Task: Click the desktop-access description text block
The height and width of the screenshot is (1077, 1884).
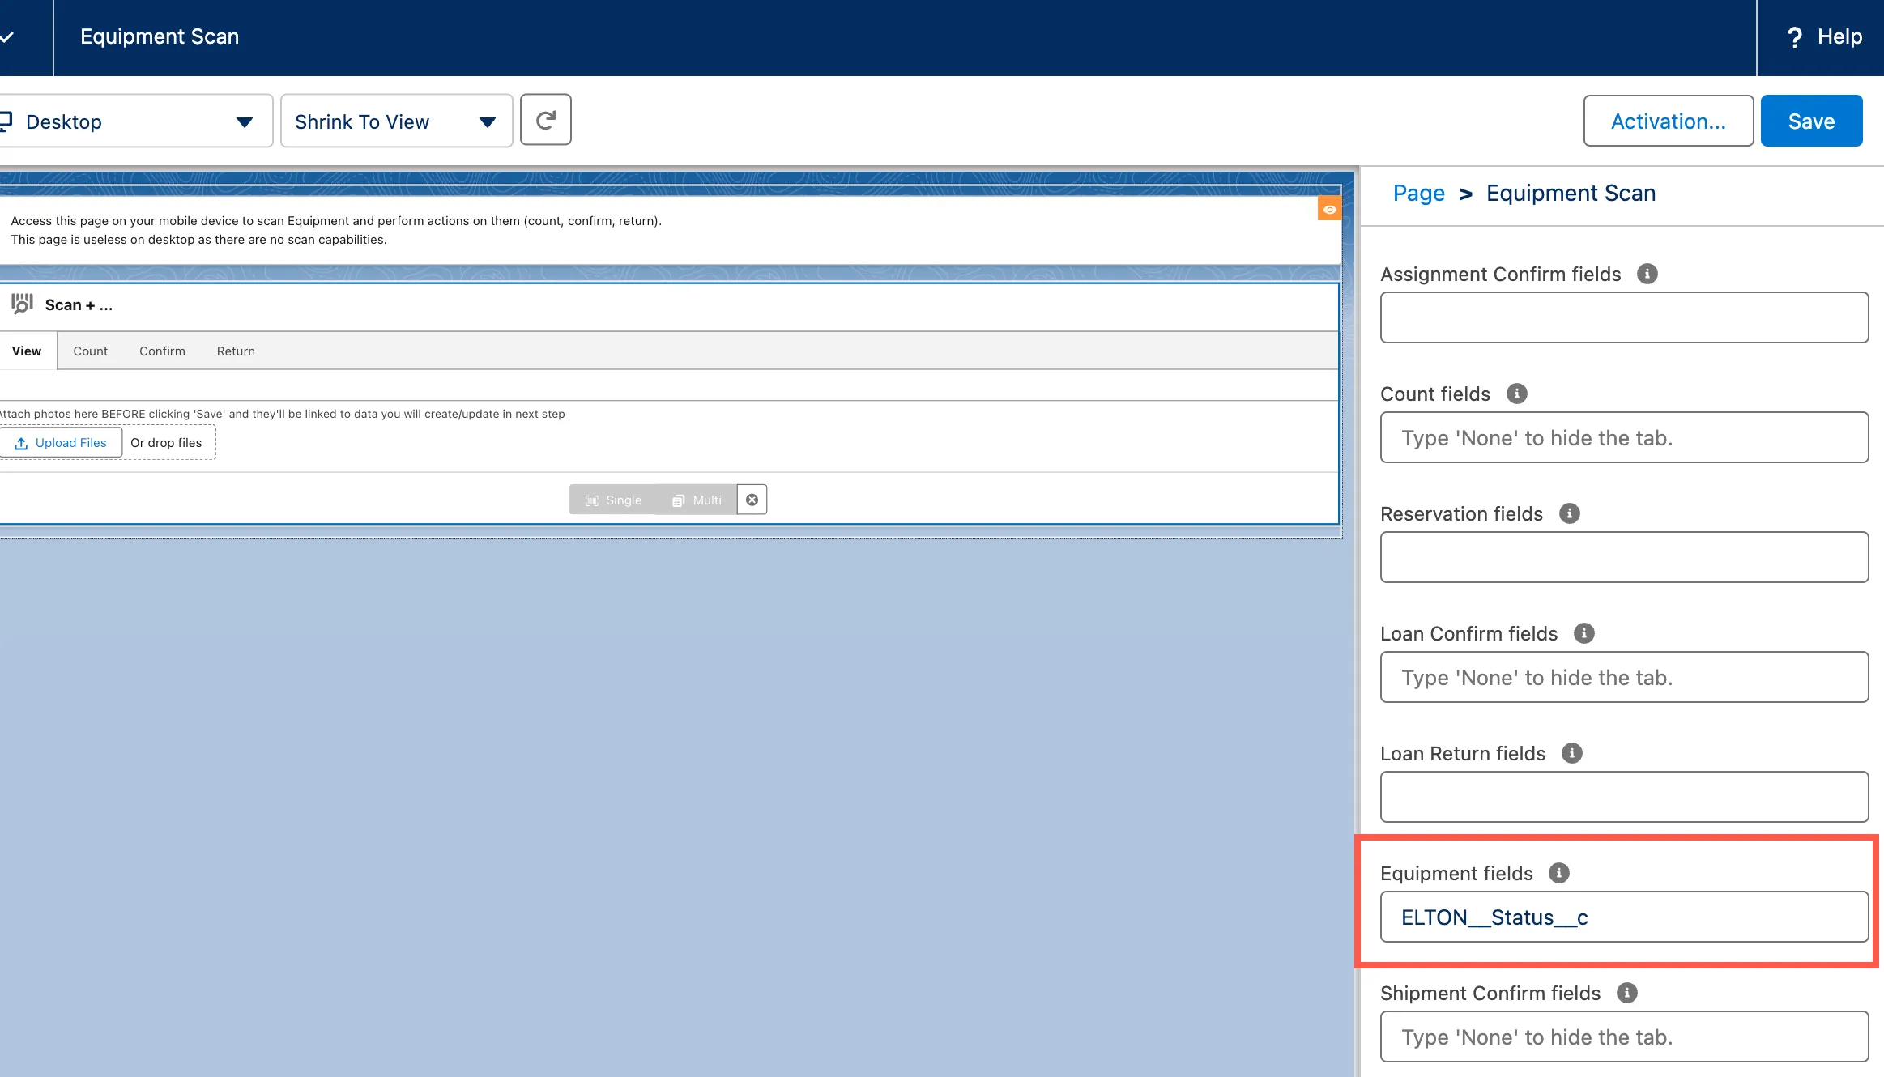Action: point(336,230)
